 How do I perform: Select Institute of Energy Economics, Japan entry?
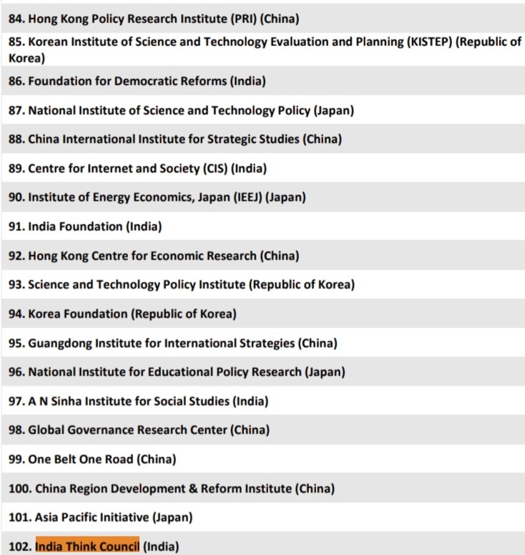[x=157, y=197]
